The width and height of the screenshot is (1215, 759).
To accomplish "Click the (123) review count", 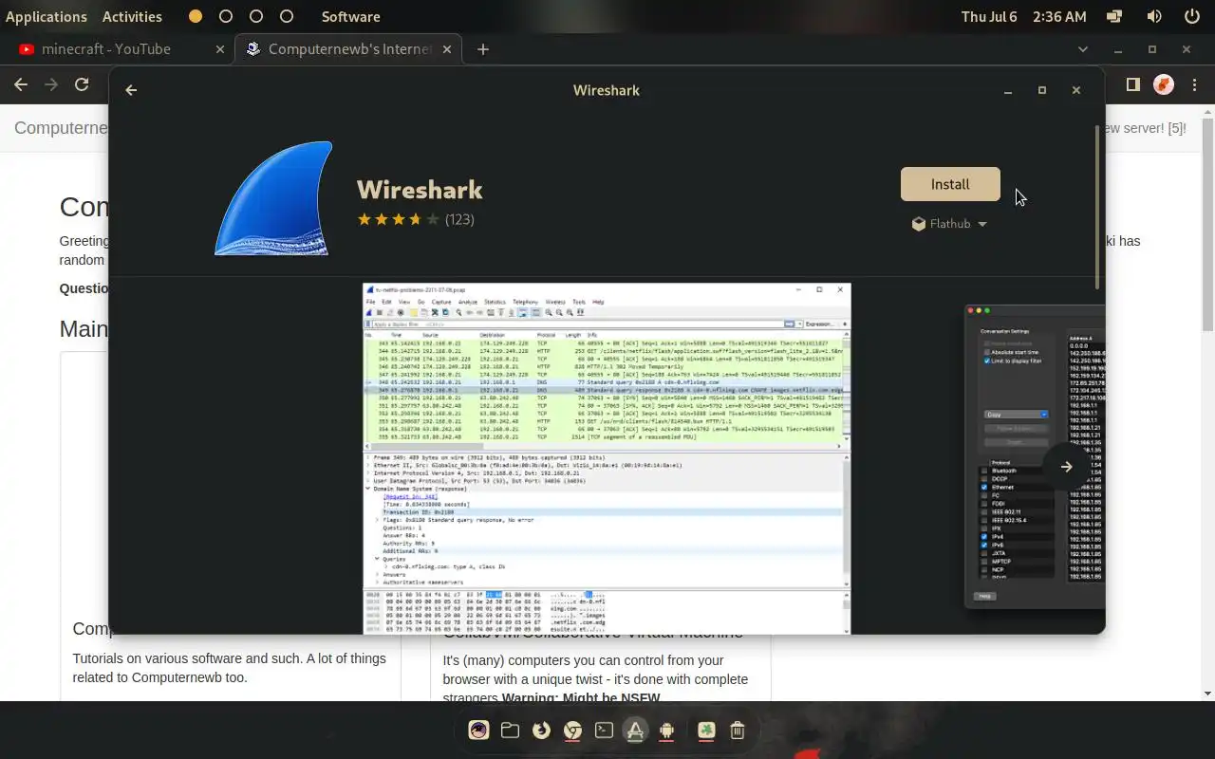I will pos(459,219).
